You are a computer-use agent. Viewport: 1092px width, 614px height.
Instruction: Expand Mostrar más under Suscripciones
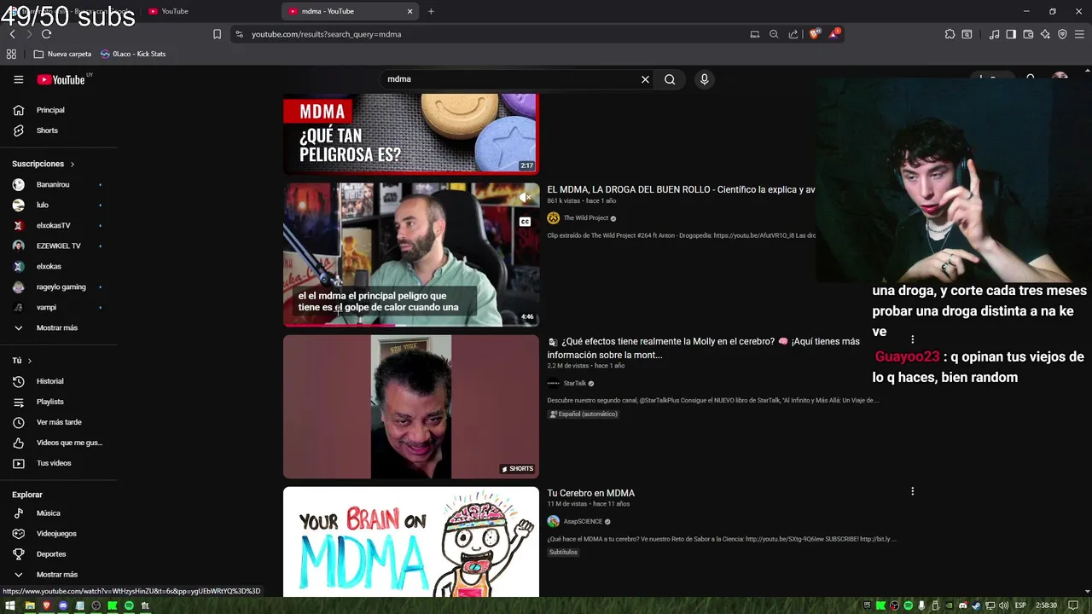[58, 327]
